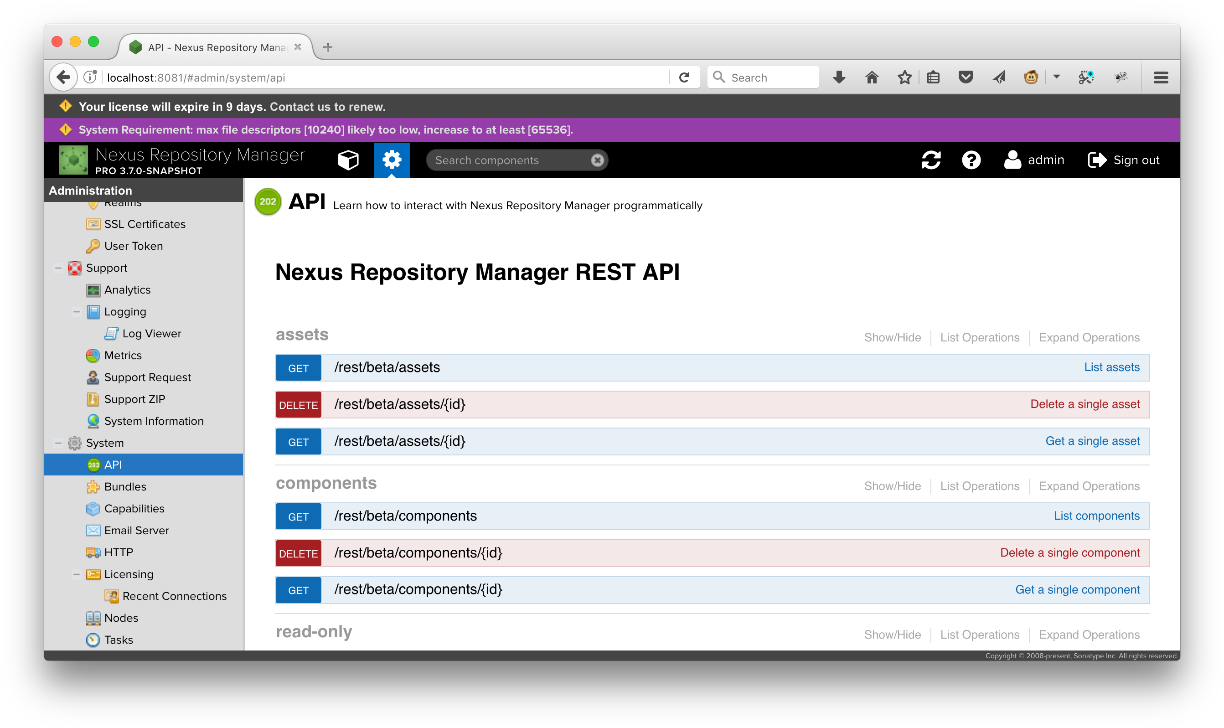The height and width of the screenshot is (728, 1224).
Task: Click Sign out
Action: [1123, 160]
